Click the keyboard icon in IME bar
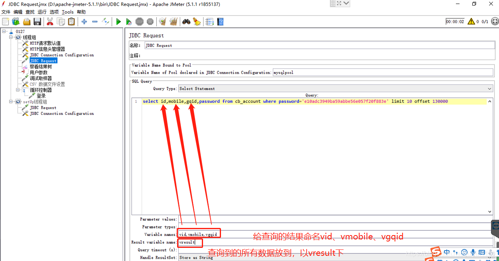 pyautogui.click(x=482, y=252)
